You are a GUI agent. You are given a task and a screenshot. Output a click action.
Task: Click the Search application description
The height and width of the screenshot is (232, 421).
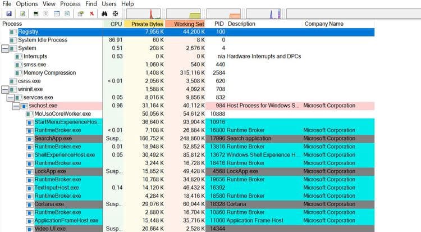tap(249, 138)
